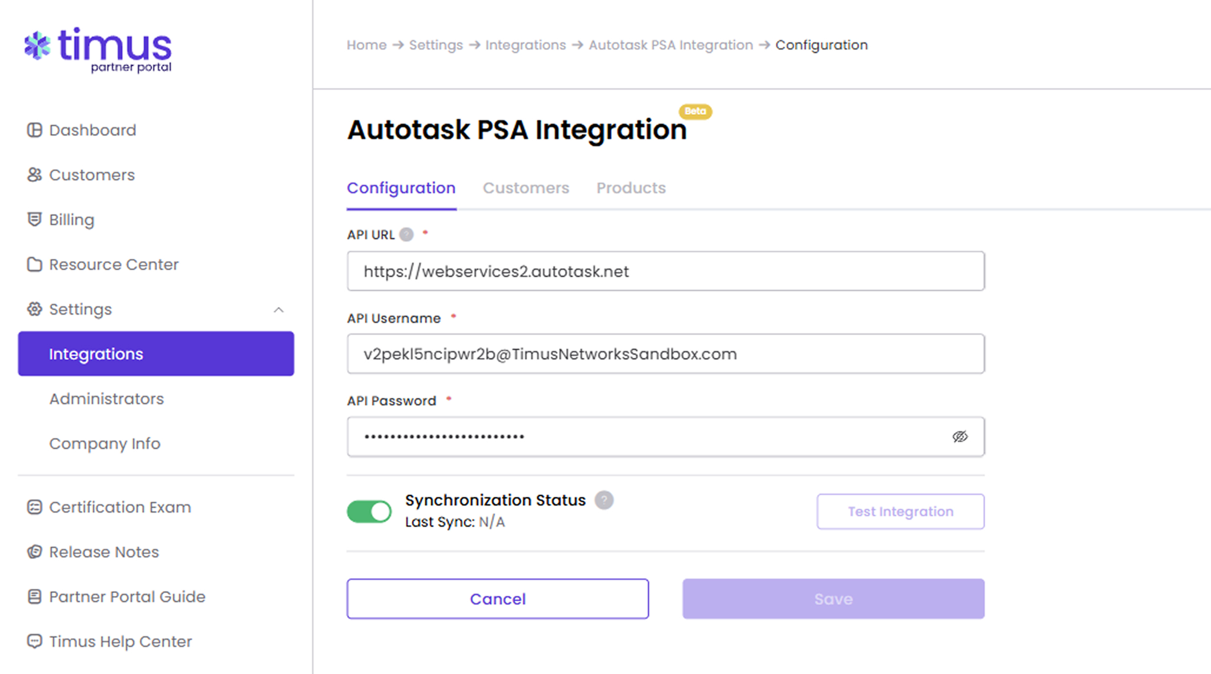1211x674 pixels.
Task: Click the Certification Exam icon
Action: 35,507
